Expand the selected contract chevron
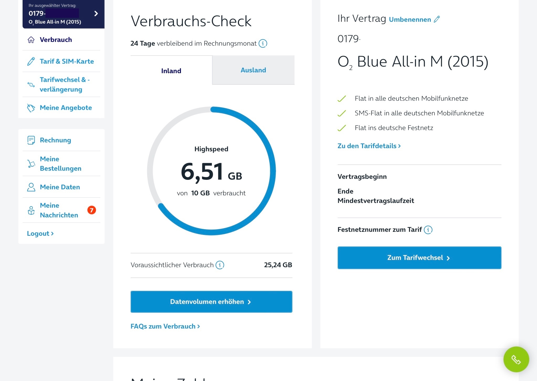Viewport: 537px width, 381px height. (96, 14)
